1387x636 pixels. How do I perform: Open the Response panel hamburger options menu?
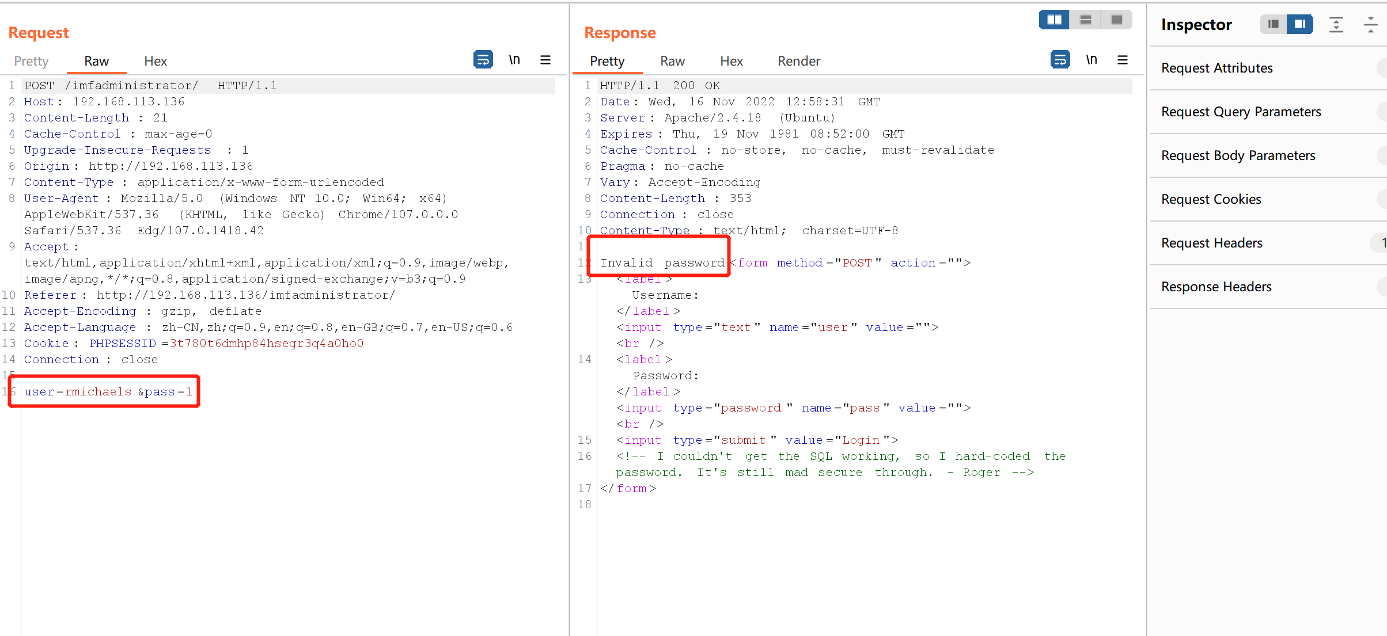pos(1123,60)
